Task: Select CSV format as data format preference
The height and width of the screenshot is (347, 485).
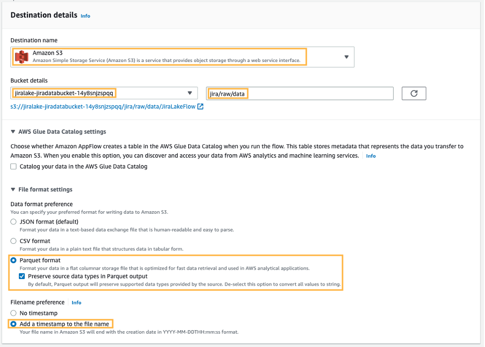Action: tap(13, 241)
